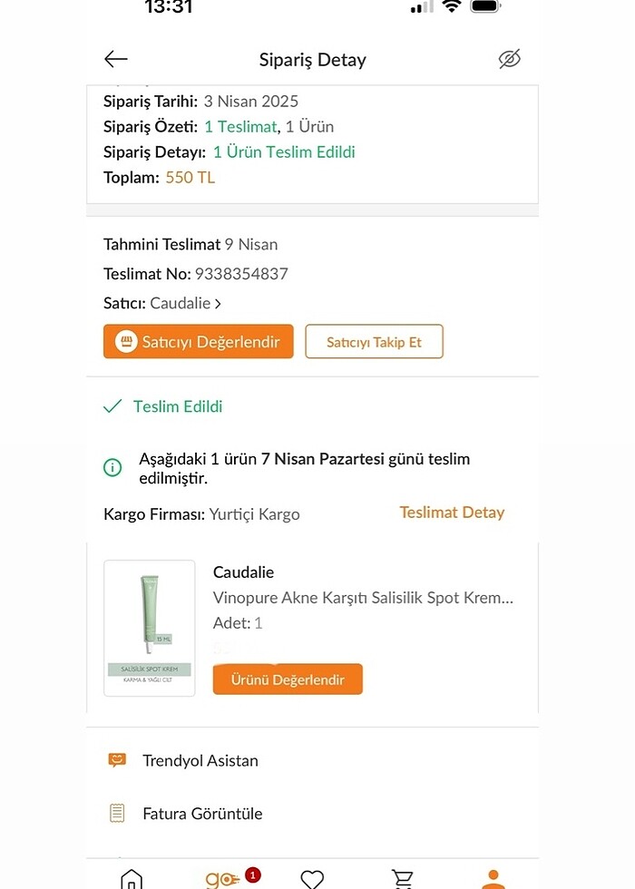Select the Fatura Görüntüle option

[202, 814]
